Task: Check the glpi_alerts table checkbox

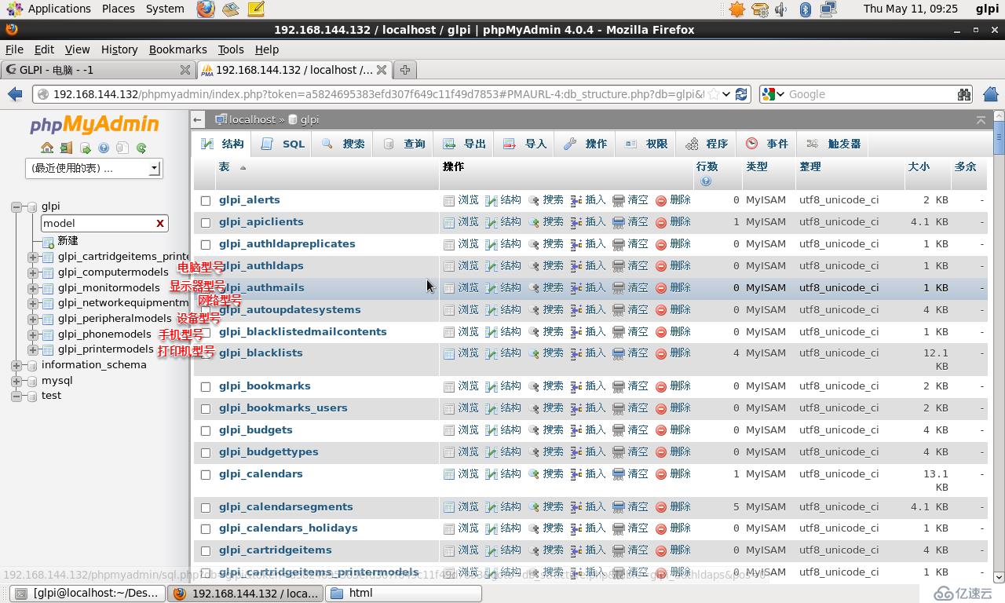Action: point(206,201)
